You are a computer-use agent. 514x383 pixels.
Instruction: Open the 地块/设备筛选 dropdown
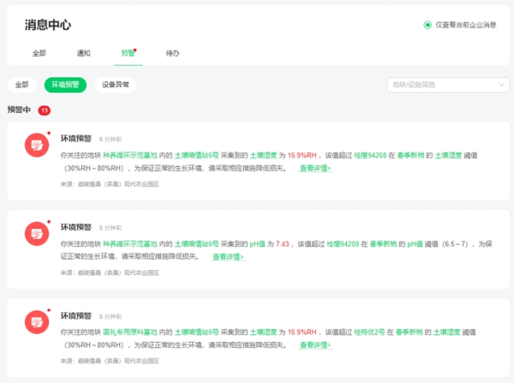pos(446,85)
